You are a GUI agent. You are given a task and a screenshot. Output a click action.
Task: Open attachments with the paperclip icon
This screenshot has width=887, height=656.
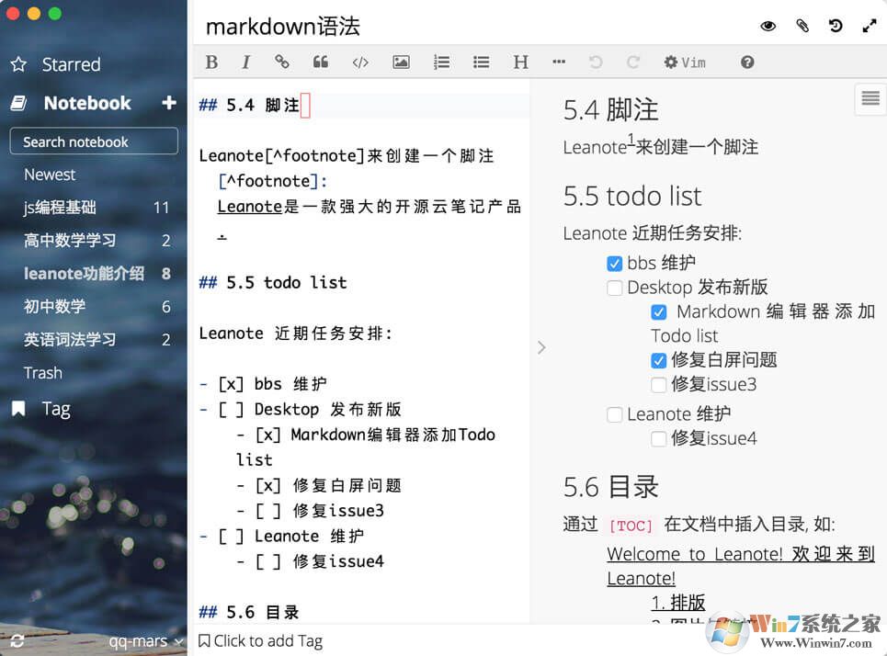pos(802,26)
